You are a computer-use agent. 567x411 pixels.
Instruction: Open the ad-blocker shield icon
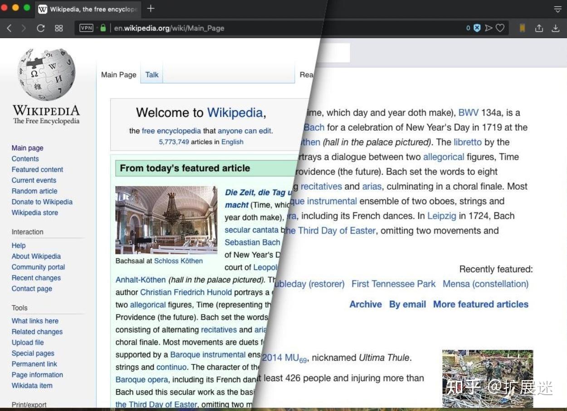point(476,28)
